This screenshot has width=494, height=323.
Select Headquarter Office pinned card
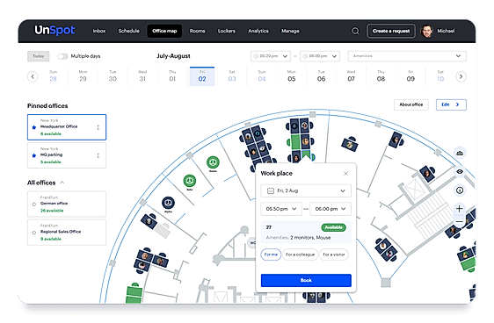tap(67, 127)
